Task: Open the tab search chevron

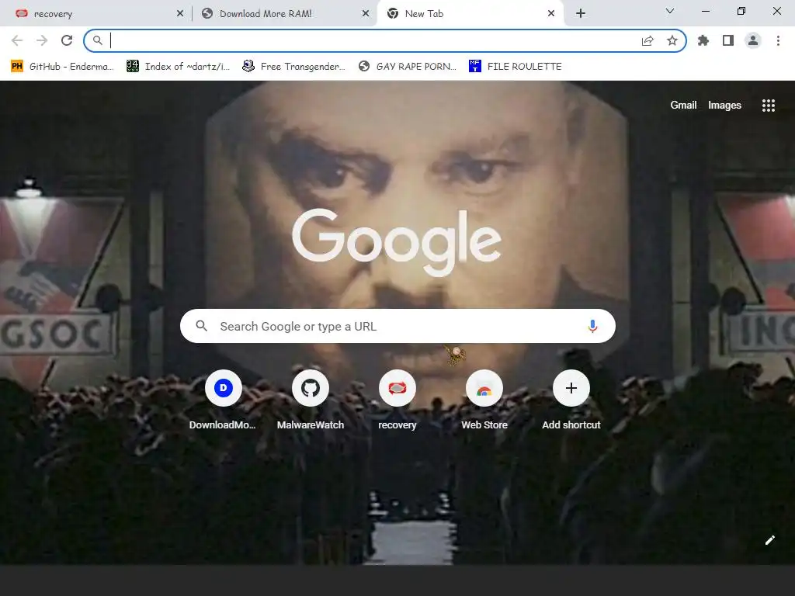Action: (670, 11)
